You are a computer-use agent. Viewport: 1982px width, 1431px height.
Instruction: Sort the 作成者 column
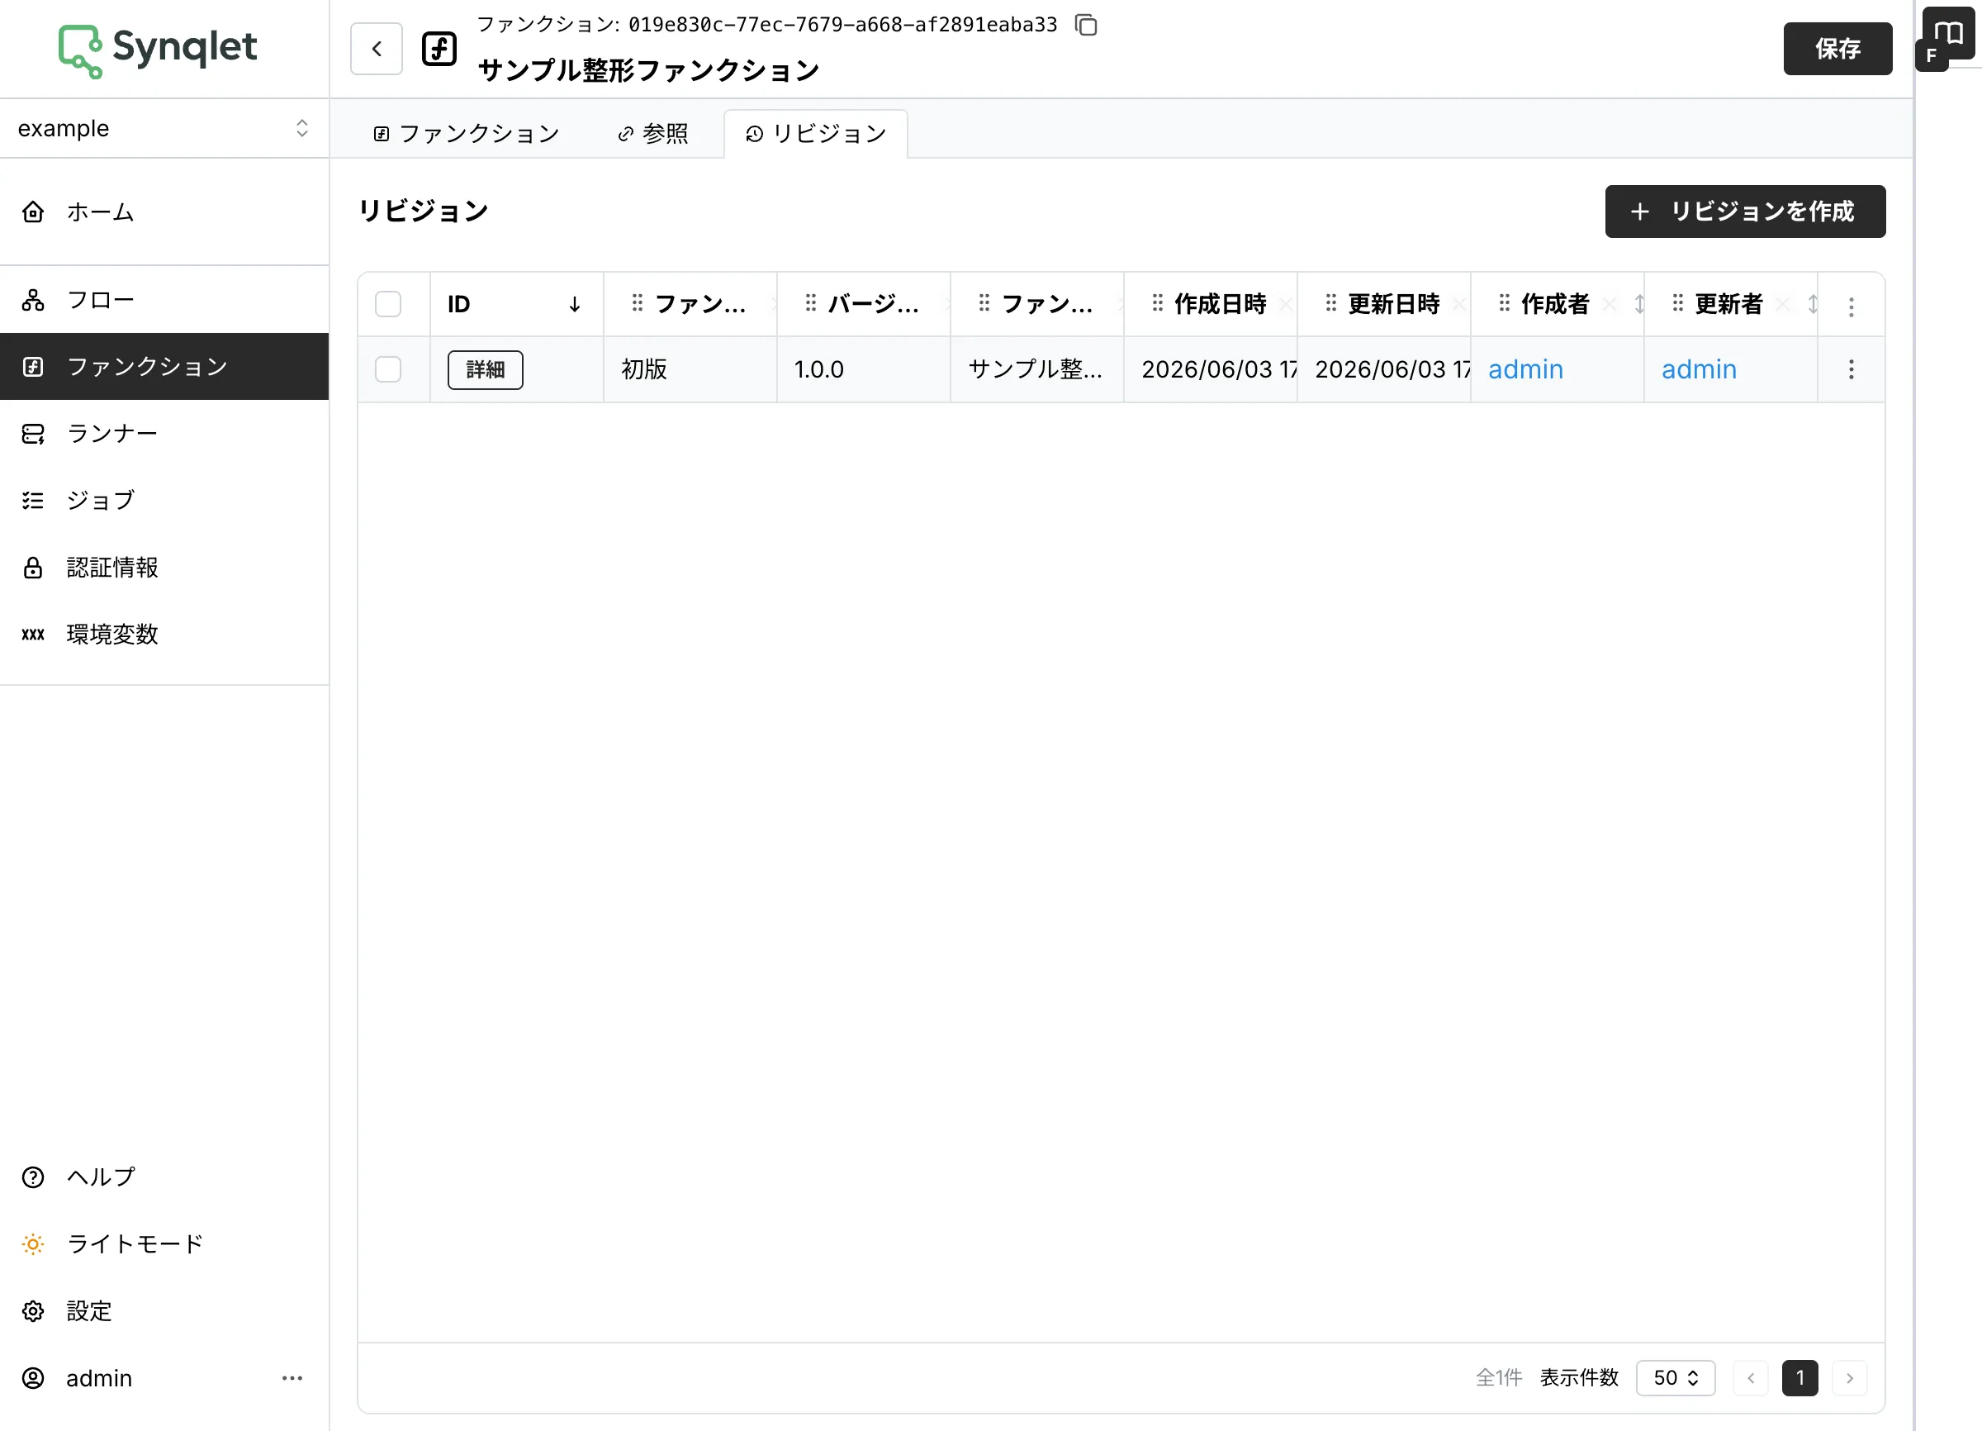click(x=1638, y=304)
